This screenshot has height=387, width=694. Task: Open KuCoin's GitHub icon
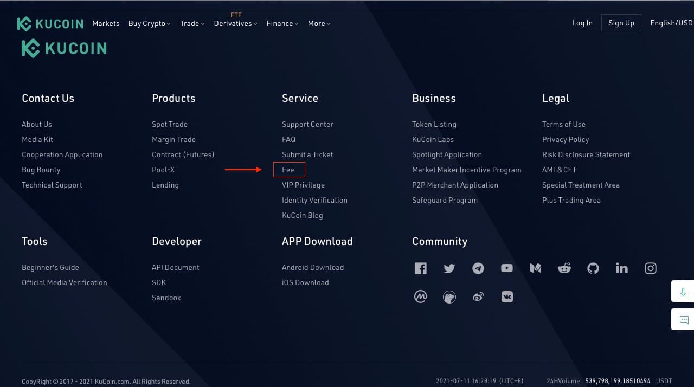(593, 268)
